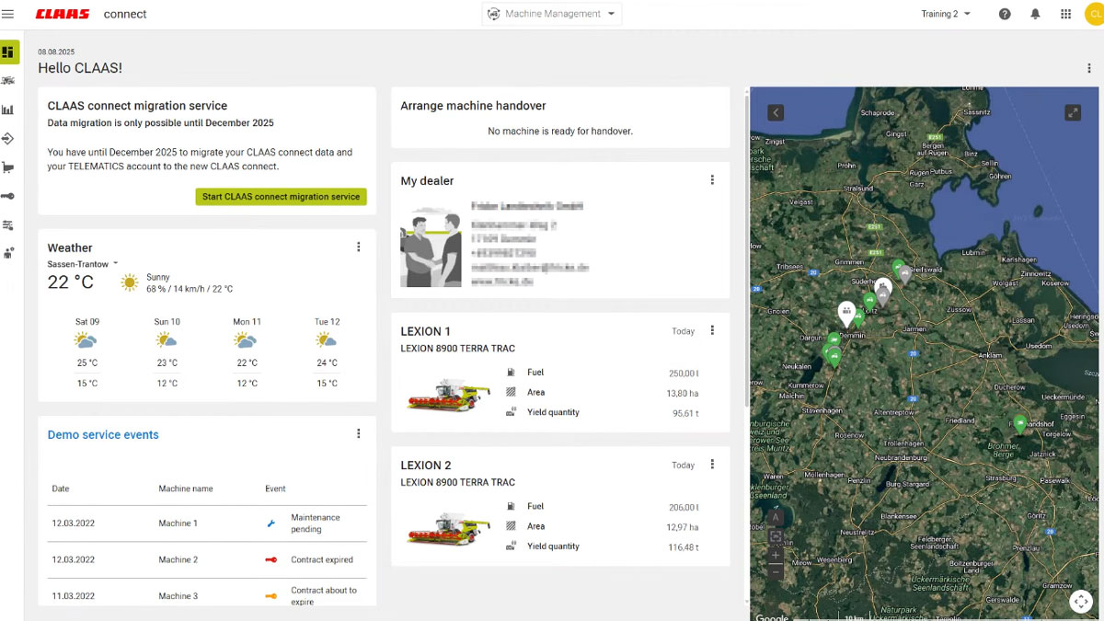Viewport: 1104px width, 621px height.
Task: Click the Date column header
Action: [x=61, y=489]
